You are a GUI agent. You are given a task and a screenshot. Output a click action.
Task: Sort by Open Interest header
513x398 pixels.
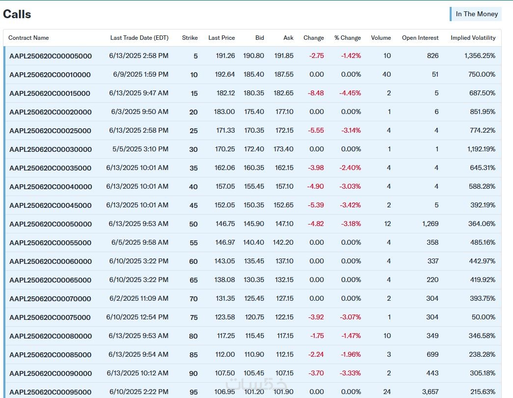click(420, 38)
